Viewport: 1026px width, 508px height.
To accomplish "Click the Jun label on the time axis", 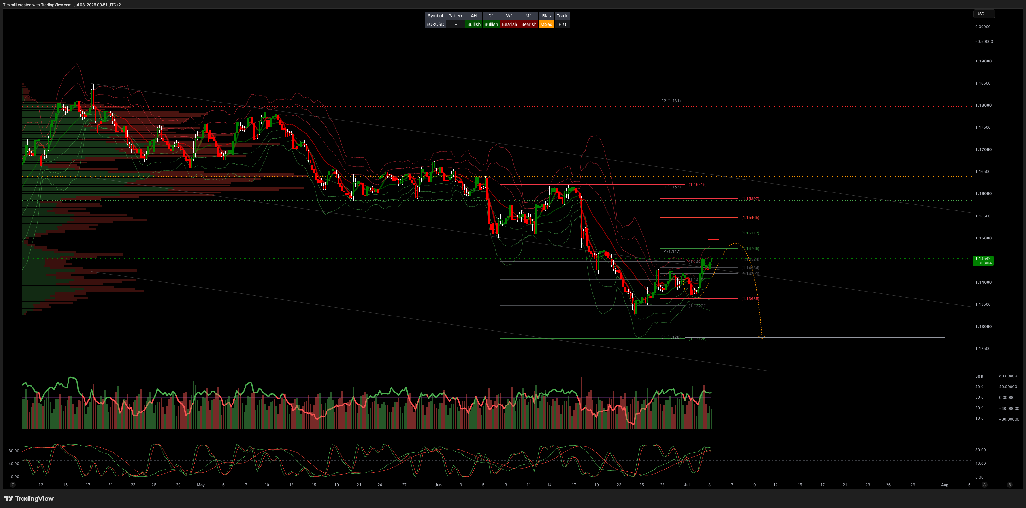I will [438, 485].
